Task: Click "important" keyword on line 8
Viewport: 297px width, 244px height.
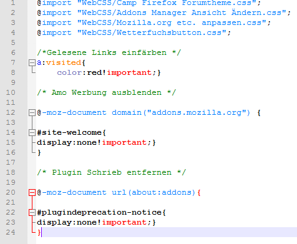Action: coord(129,72)
